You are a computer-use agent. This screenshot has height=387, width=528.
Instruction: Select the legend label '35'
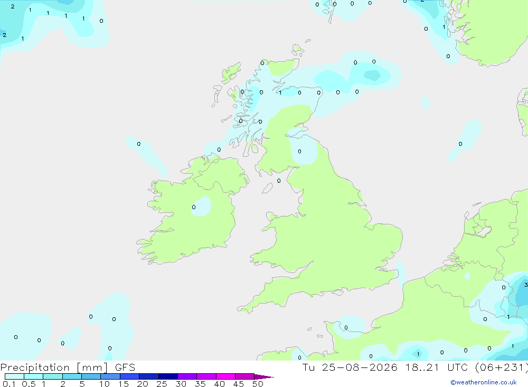[200, 384]
